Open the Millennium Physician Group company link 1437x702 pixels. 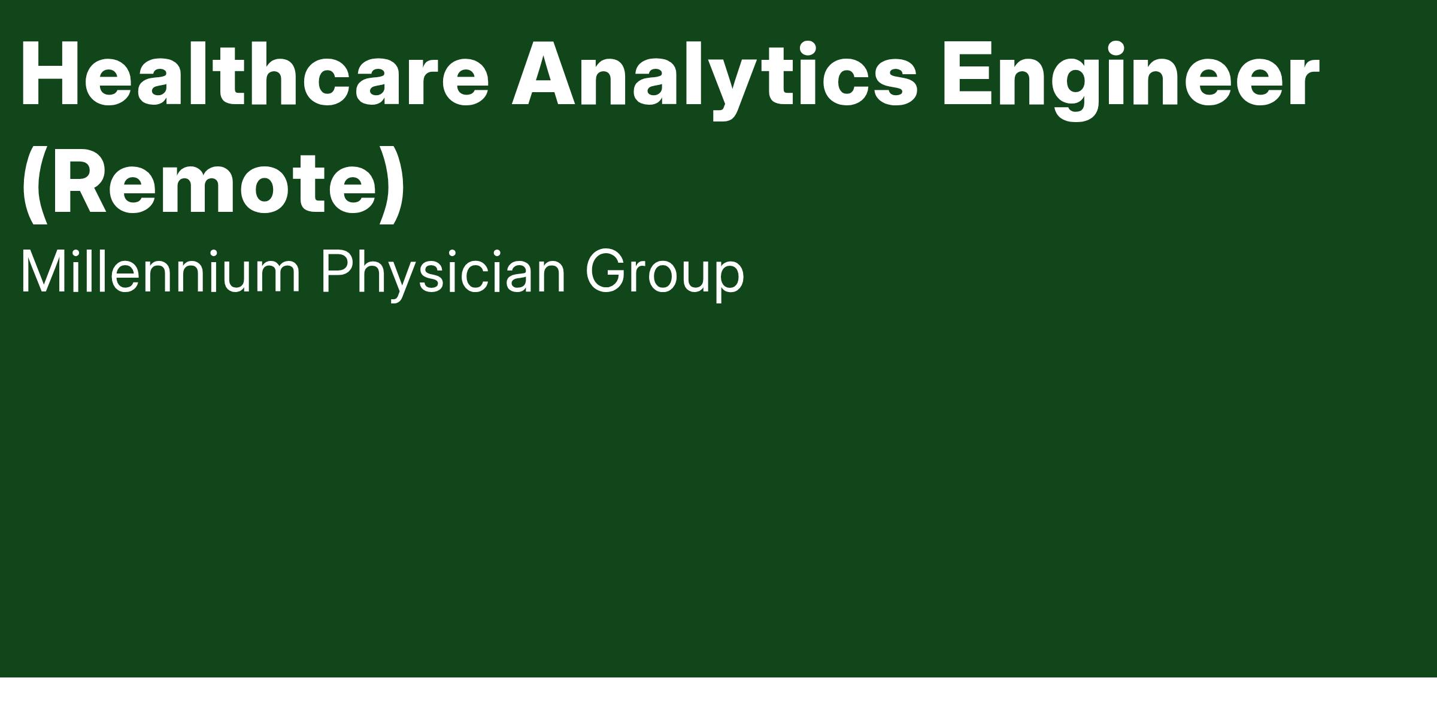point(382,273)
